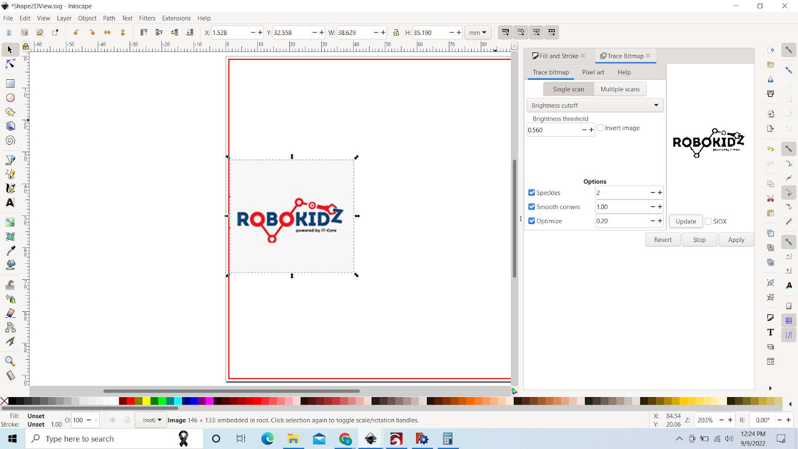Viewport: 798px width, 449px height.
Task: Select the Eraser tool
Action: (x=10, y=313)
